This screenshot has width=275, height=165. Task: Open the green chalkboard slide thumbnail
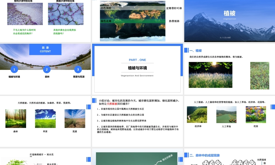tap(137, 158)
